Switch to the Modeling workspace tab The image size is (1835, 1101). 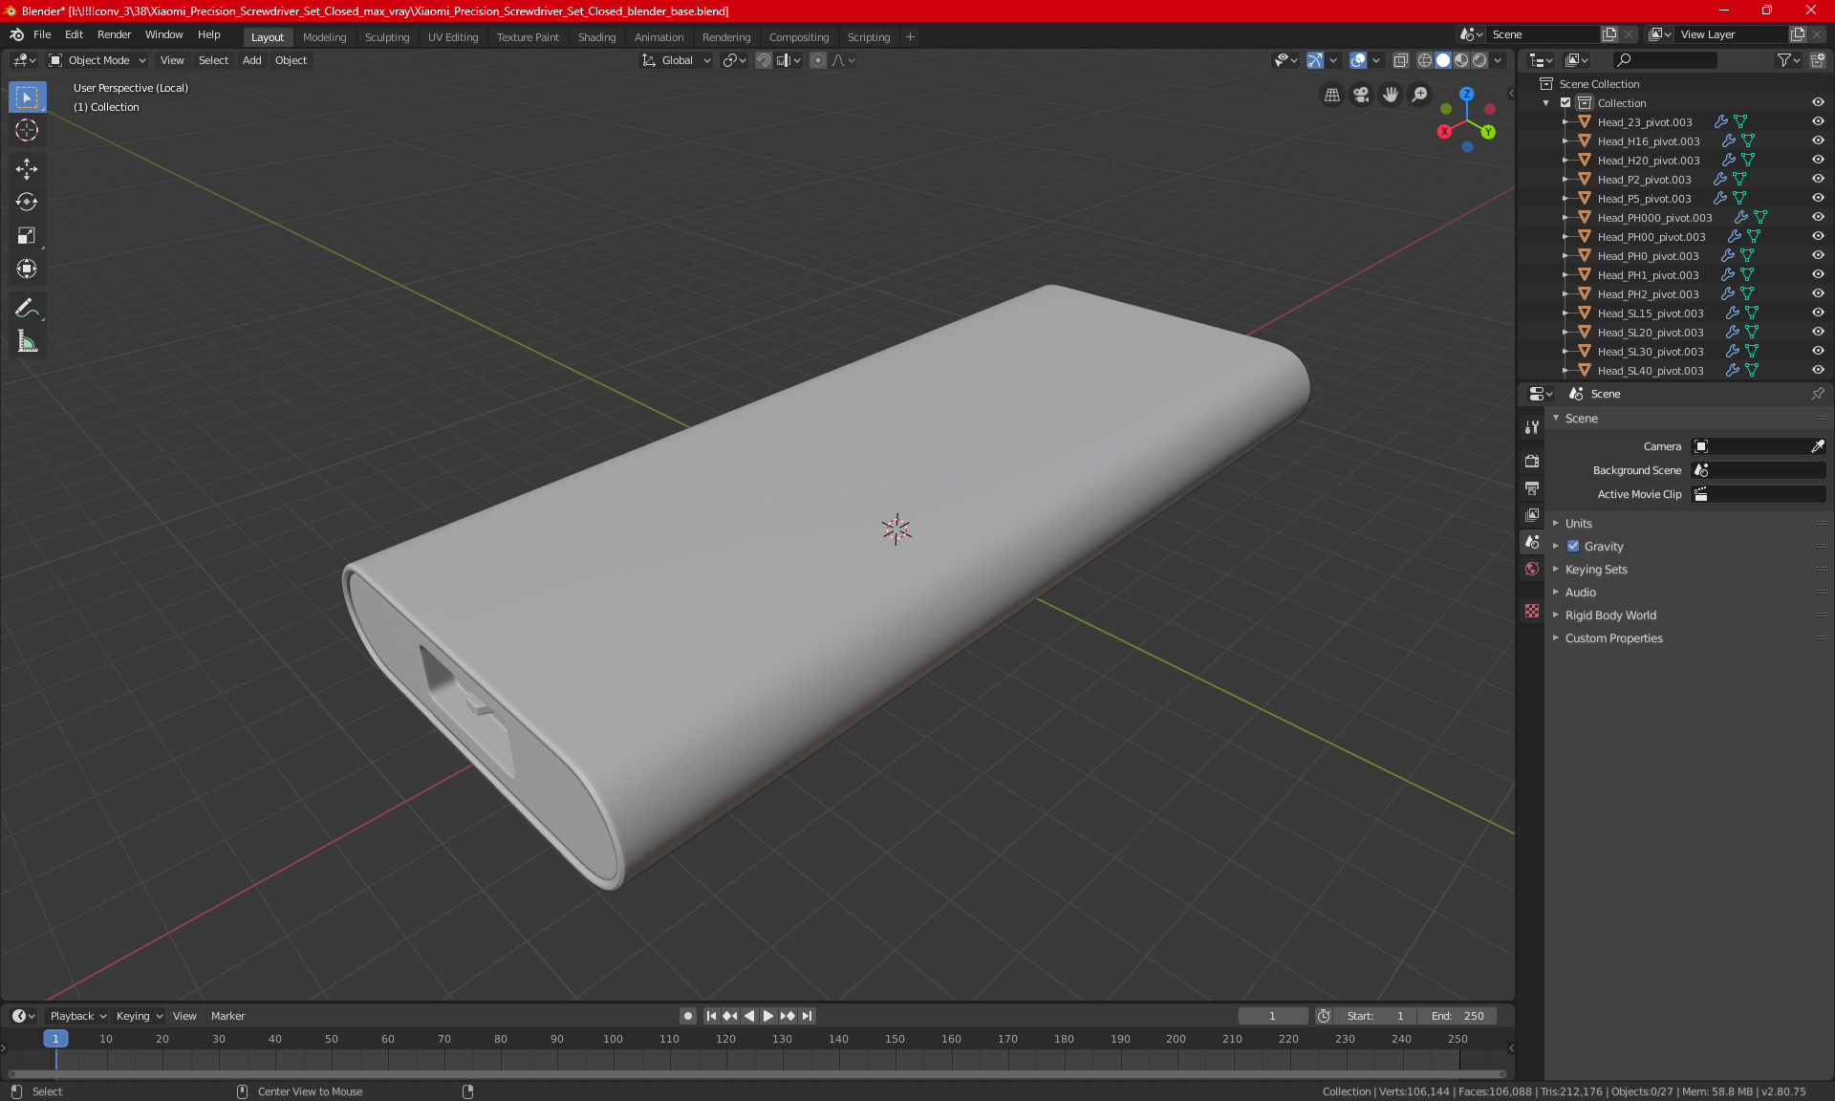[324, 37]
